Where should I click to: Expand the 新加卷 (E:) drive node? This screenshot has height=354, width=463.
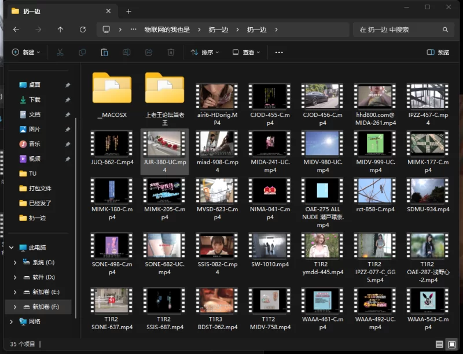tap(15, 292)
